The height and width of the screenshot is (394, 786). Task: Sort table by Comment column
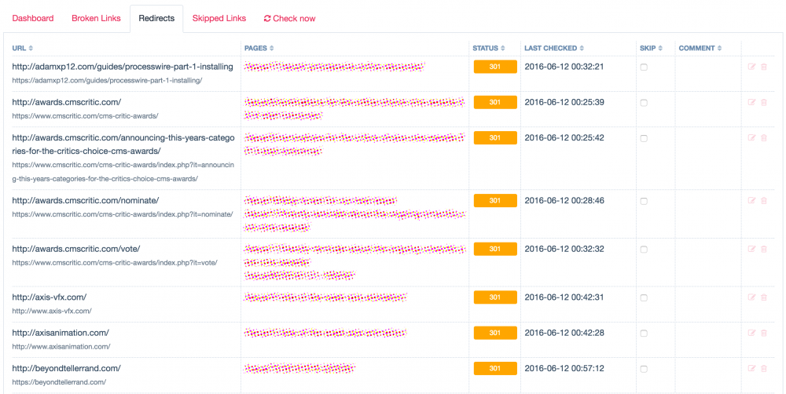[700, 48]
